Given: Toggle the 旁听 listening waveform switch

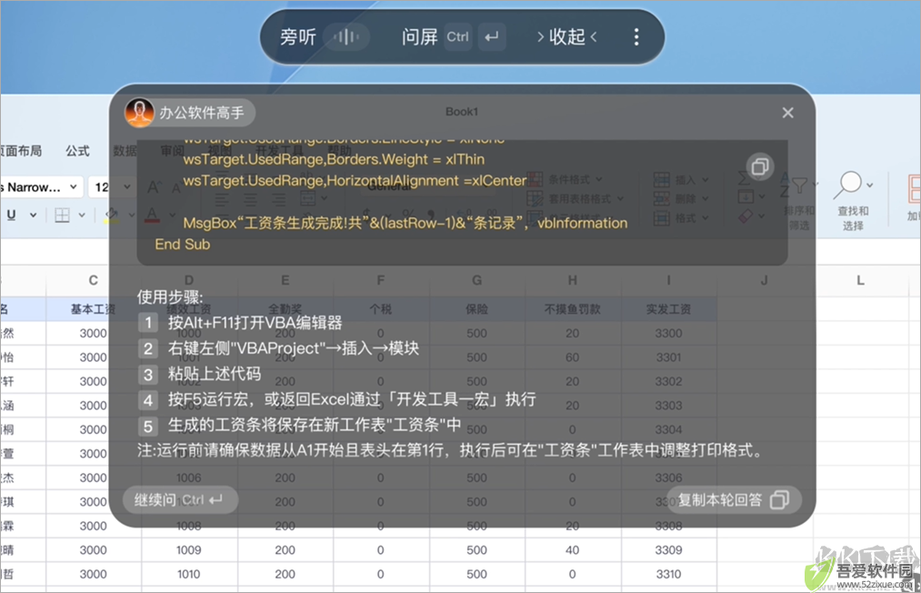Looking at the screenshot, I should coord(346,37).
